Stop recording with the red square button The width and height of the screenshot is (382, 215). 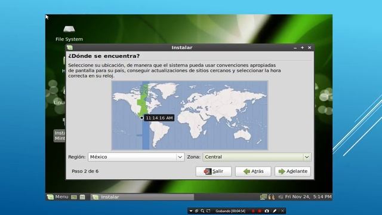tap(260, 211)
